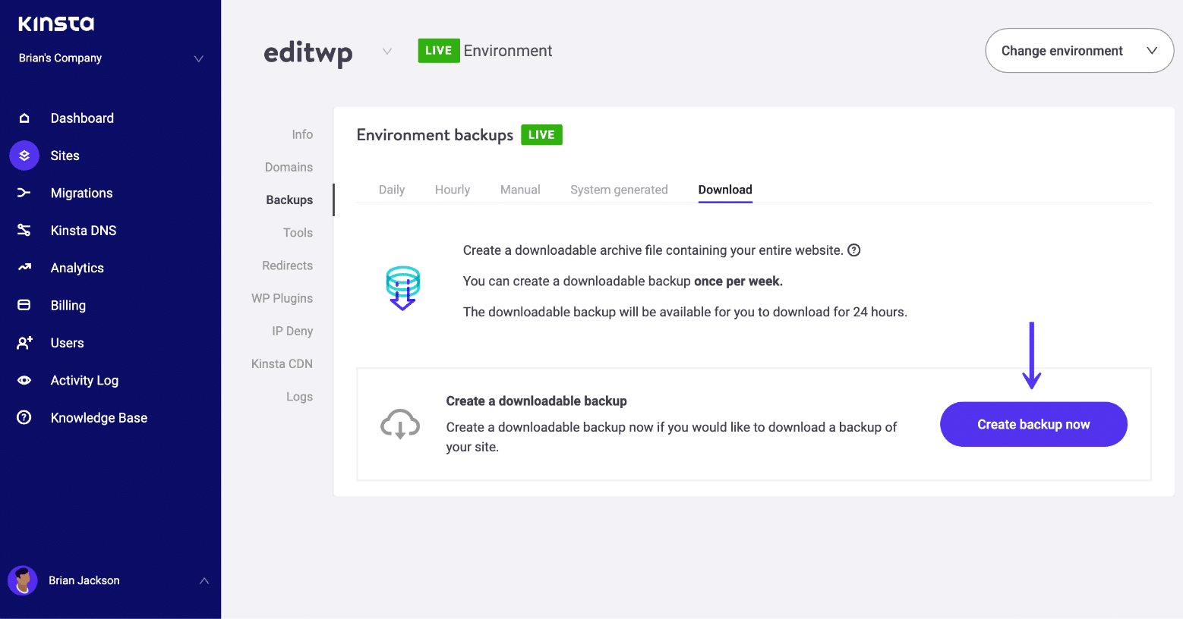The width and height of the screenshot is (1183, 619).
Task: Open the editwp site selector dropdown
Action: (386, 52)
